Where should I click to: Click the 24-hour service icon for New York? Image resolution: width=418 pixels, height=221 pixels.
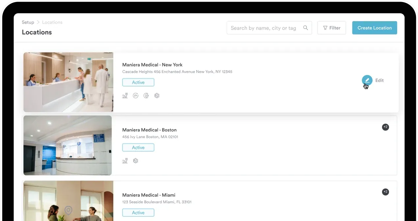136,95
